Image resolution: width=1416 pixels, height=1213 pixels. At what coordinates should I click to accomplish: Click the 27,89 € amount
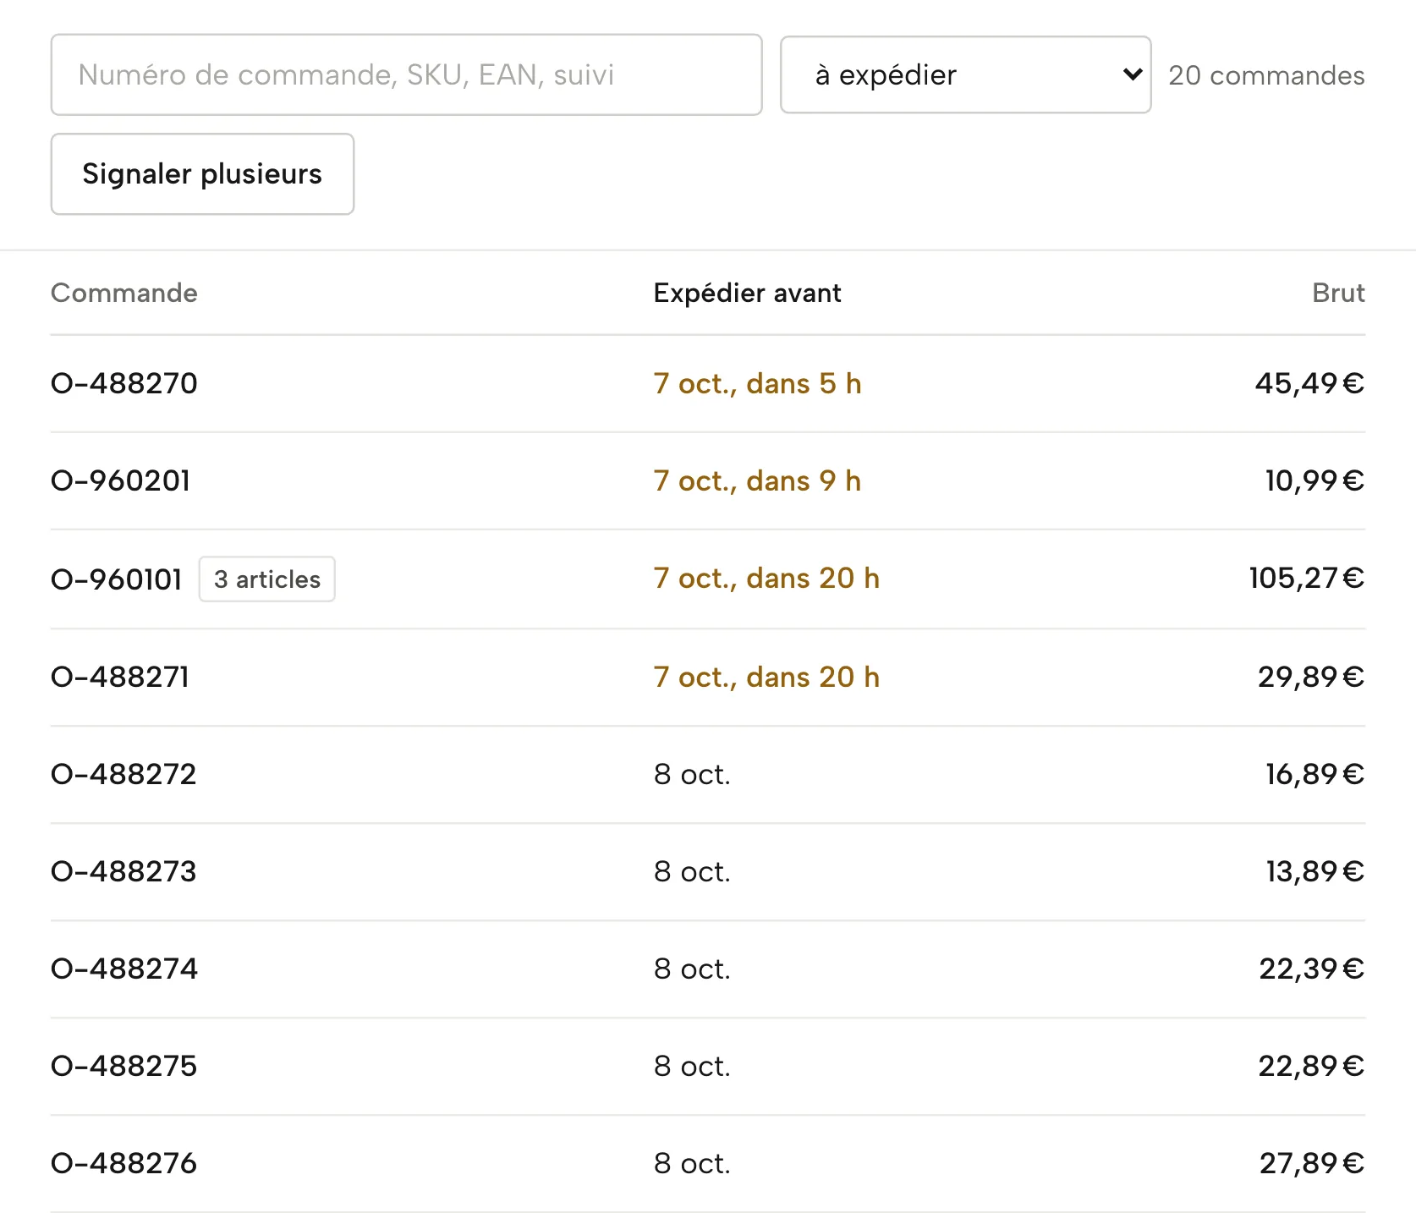point(1311,1163)
